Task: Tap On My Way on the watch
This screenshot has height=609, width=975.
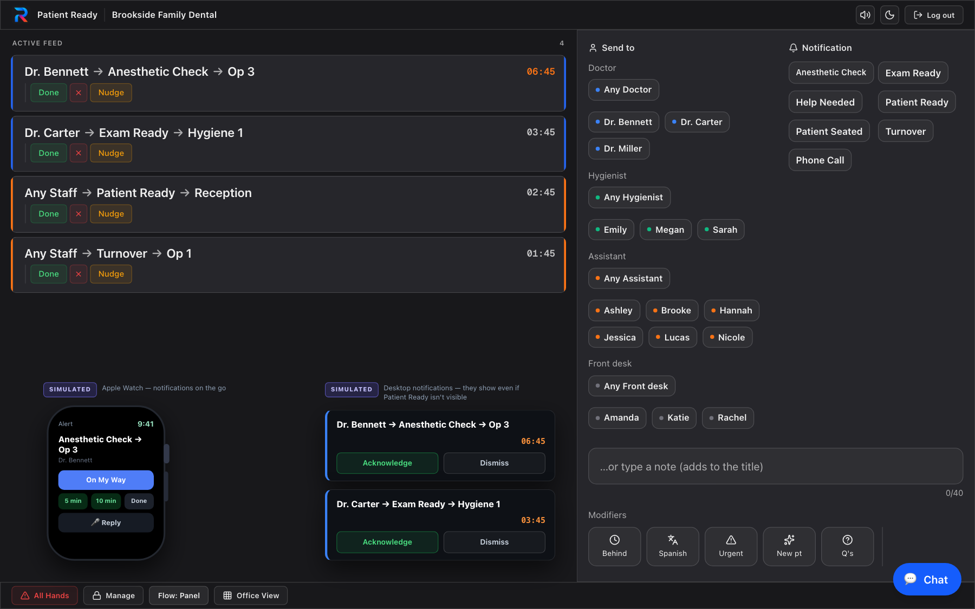Action: click(106, 480)
